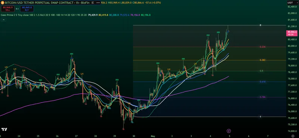Click the 78,400.0 price axis label
Image resolution: width=299 pixels, height=138 pixels.
pyautogui.click(x=293, y=72)
